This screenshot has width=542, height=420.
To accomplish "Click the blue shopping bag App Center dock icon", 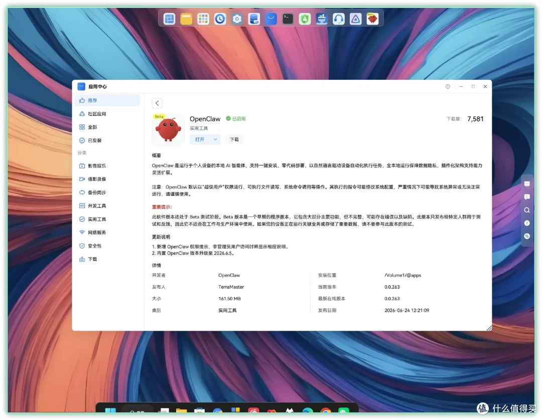I will pos(271,19).
